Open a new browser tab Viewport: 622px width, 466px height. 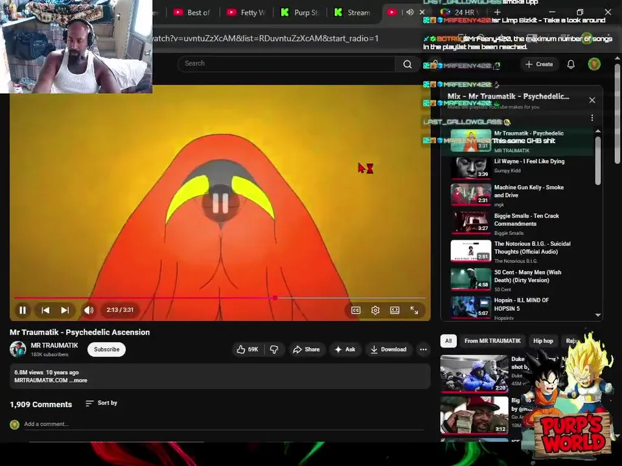tap(497, 12)
